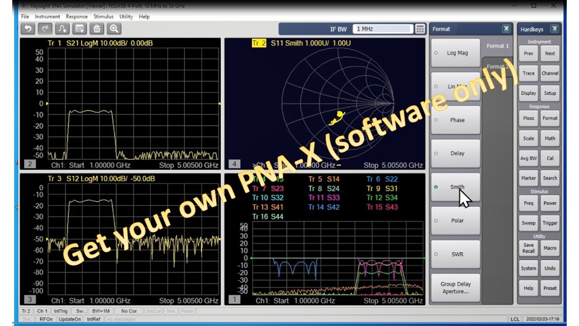The height and width of the screenshot is (326, 579).
Task: Select the Phase format option
Action: [456, 120]
